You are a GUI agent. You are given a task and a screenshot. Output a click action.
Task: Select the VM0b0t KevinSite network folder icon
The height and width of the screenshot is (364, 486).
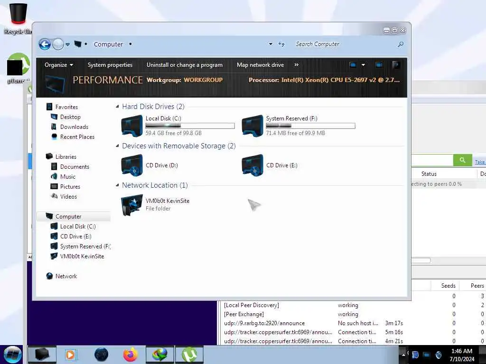pyautogui.click(x=132, y=205)
